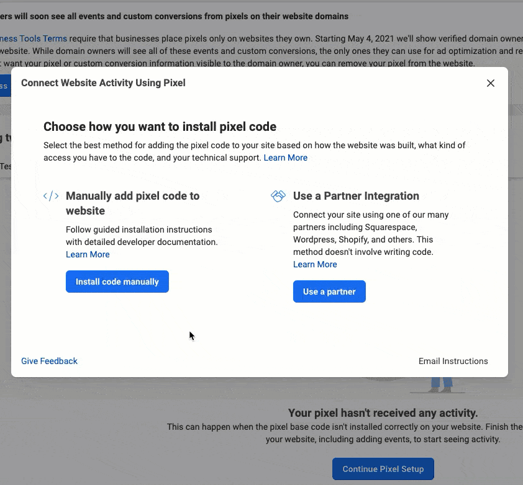Follow Learn More link after technical support
Screen dimensions: 523x485
click(286, 158)
